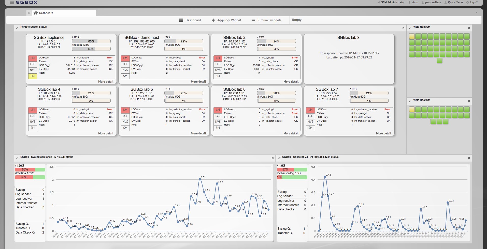Open More detail for SGBox appliance
The width and height of the screenshot is (487, 249).
(106, 82)
